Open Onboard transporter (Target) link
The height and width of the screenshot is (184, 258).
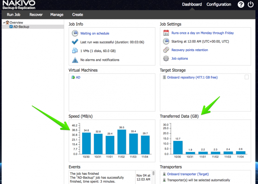click(188, 174)
